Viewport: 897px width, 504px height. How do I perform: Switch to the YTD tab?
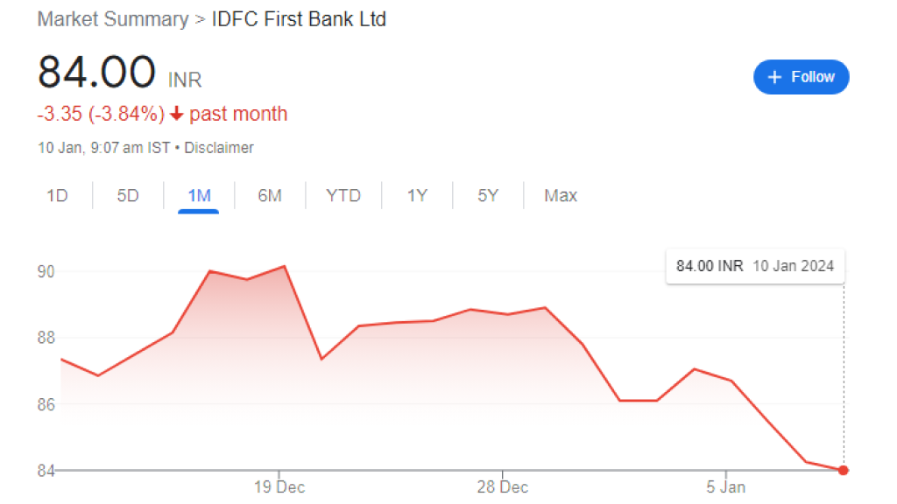pyautogui.click(x=343, y=195)
